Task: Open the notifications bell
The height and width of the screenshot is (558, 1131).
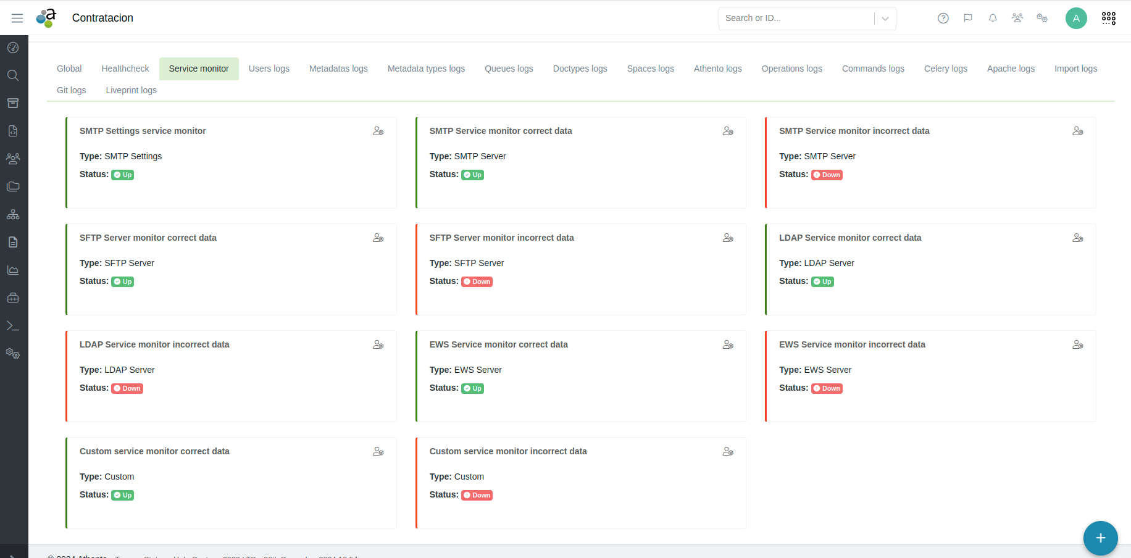Action: click(x=992, y=19)
